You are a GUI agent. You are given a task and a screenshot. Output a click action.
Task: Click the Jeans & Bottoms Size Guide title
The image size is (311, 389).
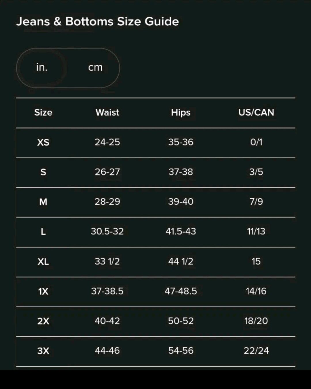[98, 22]
